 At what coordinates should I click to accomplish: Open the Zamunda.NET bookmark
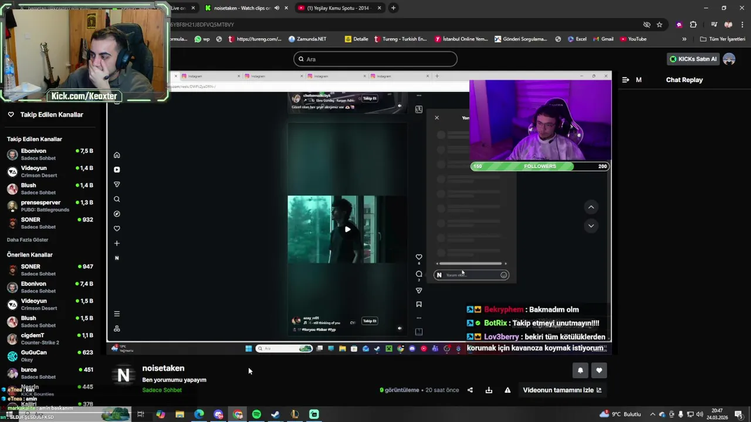(x=307, y=39)
